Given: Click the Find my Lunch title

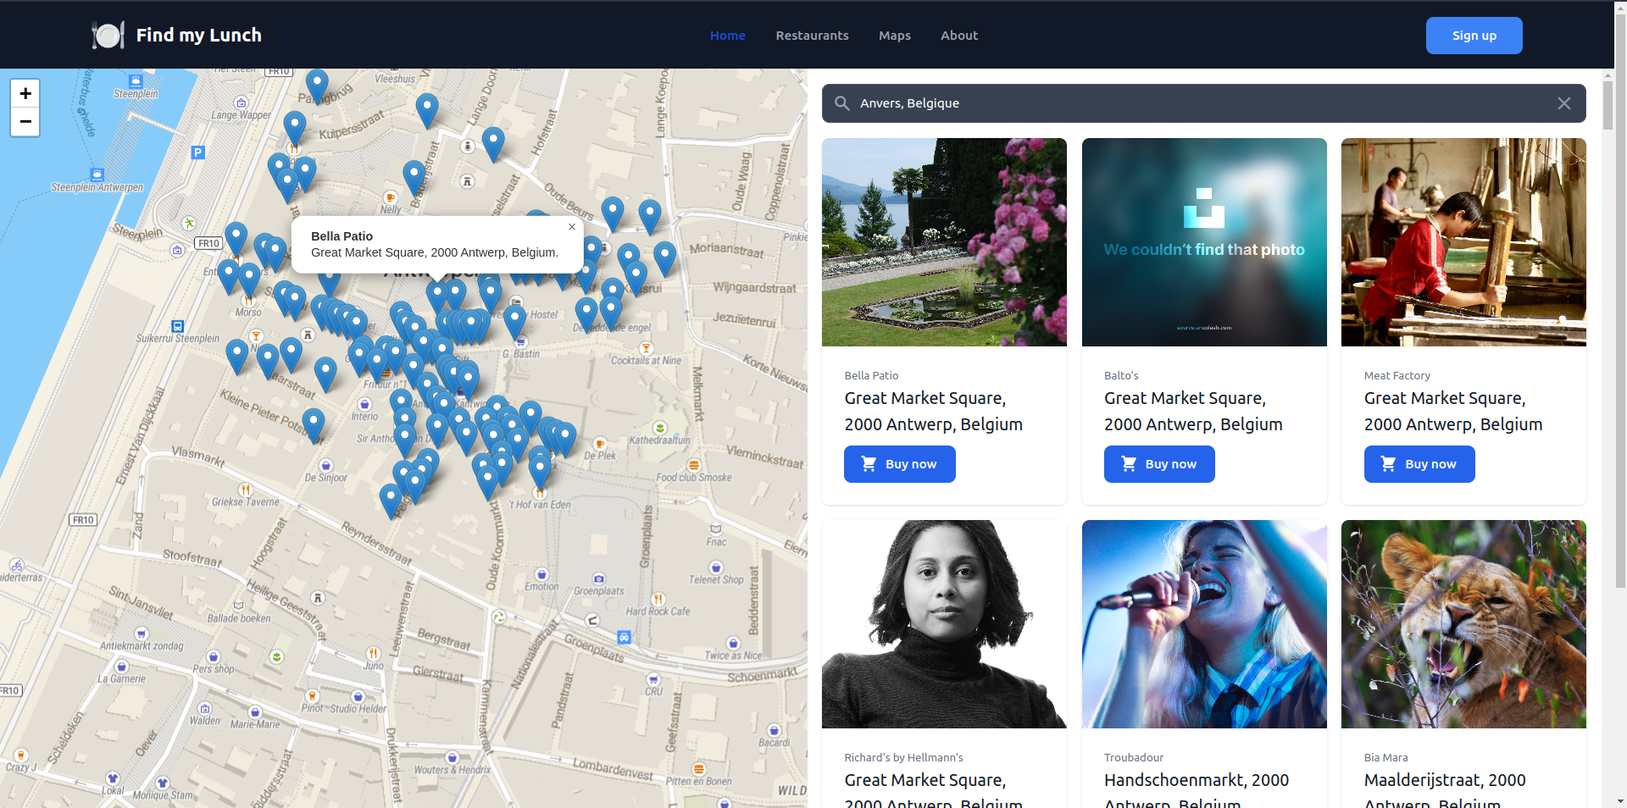Looking at the screenshot, I should point(199,36).
